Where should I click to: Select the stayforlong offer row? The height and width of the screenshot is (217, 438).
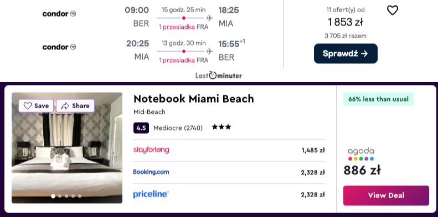[x=229, y=150]
